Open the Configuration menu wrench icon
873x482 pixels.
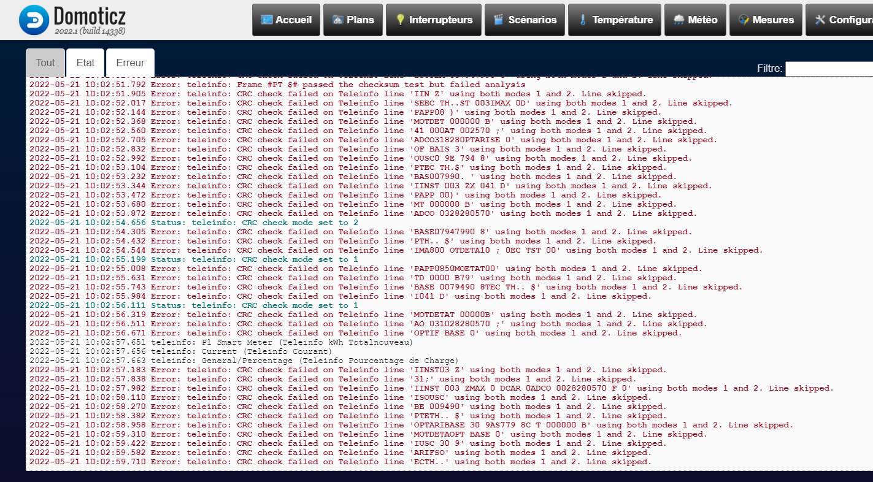820,20
